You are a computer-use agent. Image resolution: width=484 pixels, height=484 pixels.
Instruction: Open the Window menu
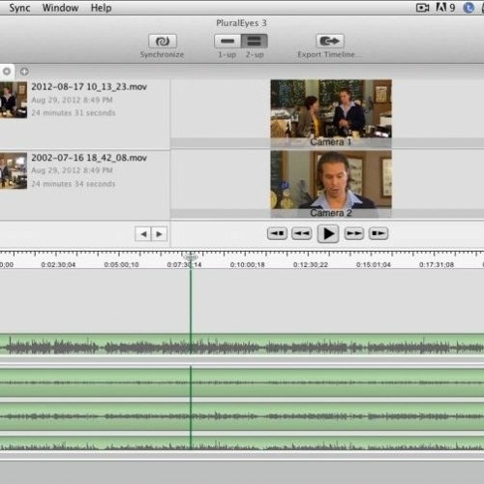point(60,8)
